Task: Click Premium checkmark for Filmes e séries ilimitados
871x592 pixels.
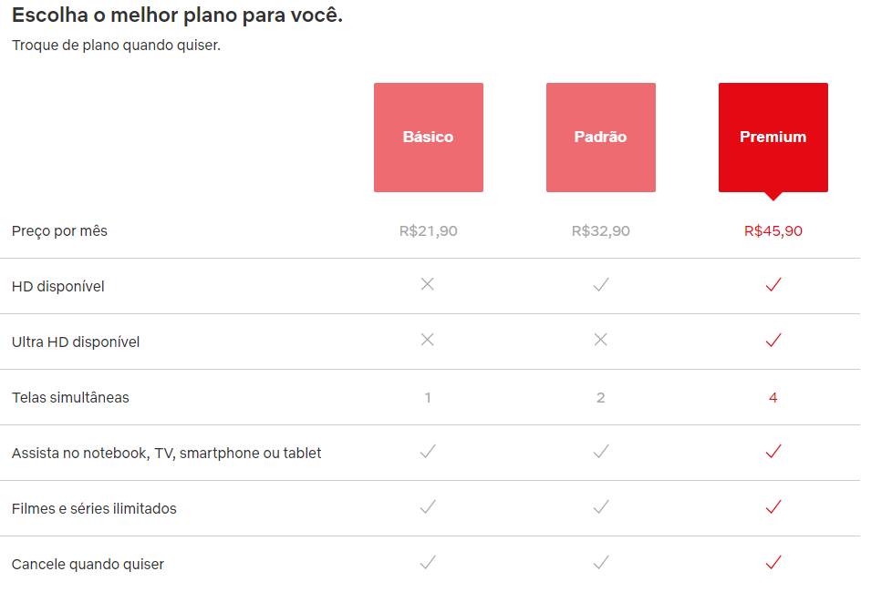Action: coord(773,507)
